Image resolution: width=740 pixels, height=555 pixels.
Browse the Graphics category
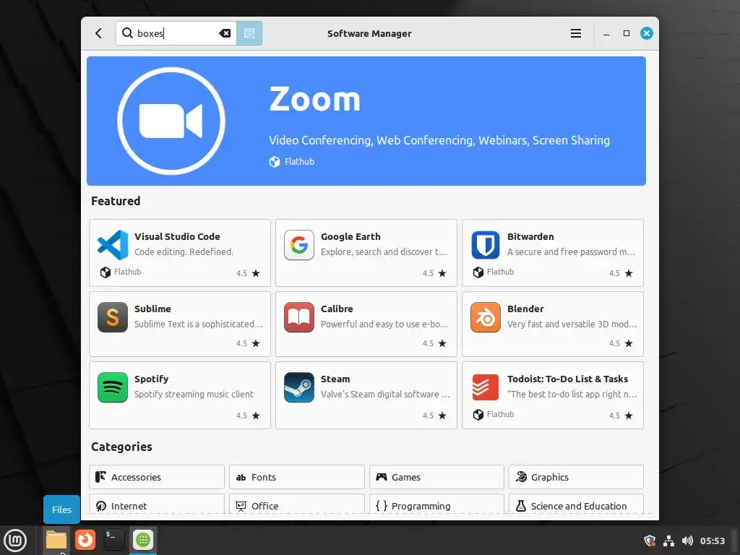pos(576,477)
